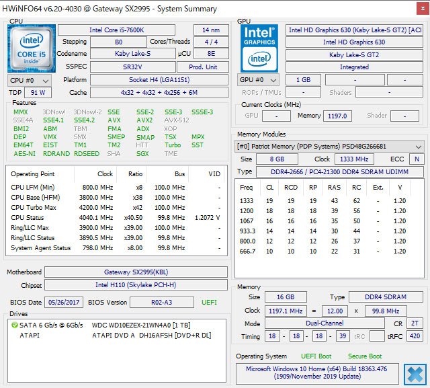
Task: Click the memory Clock 1197.1 MHz field
Action: click(286, 311)
